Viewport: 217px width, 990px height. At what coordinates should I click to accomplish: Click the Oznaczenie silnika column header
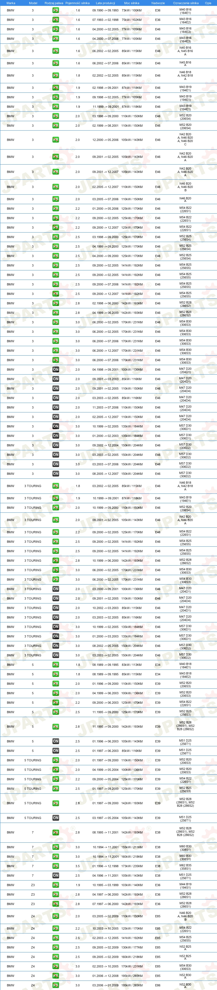click(x=186, y=3)
